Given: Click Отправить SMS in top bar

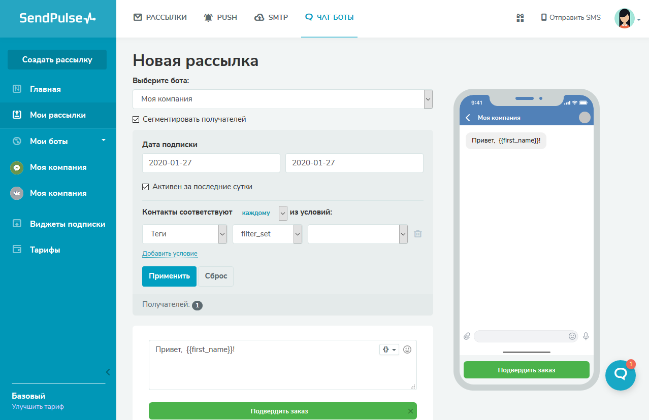Looking at the screenshot, I should (571, 18).
